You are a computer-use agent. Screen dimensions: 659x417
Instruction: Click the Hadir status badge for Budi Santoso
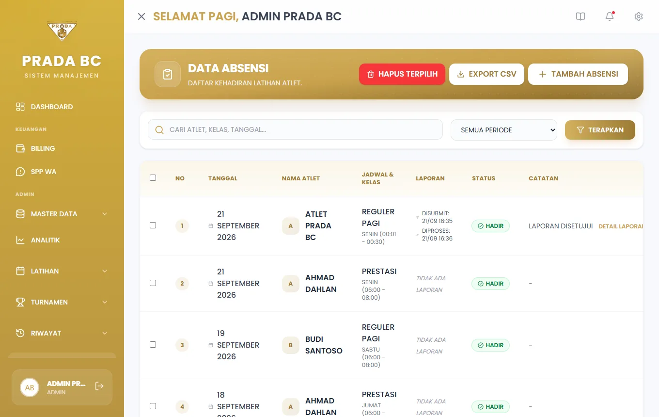click(490, 345)
